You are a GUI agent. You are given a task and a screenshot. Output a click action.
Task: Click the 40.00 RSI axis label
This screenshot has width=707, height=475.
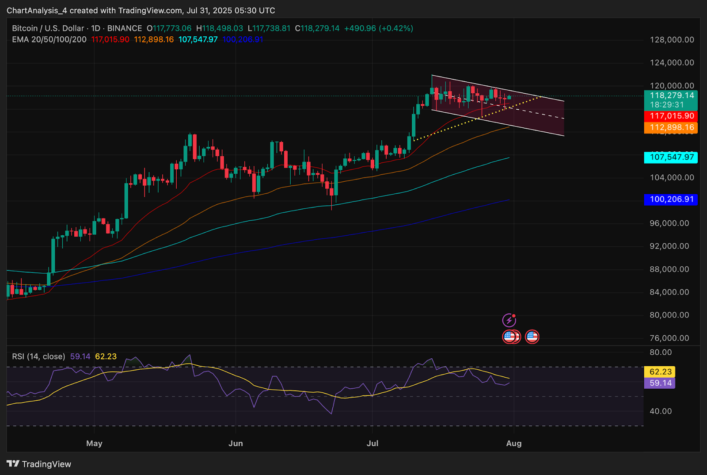tap(661, 411)
